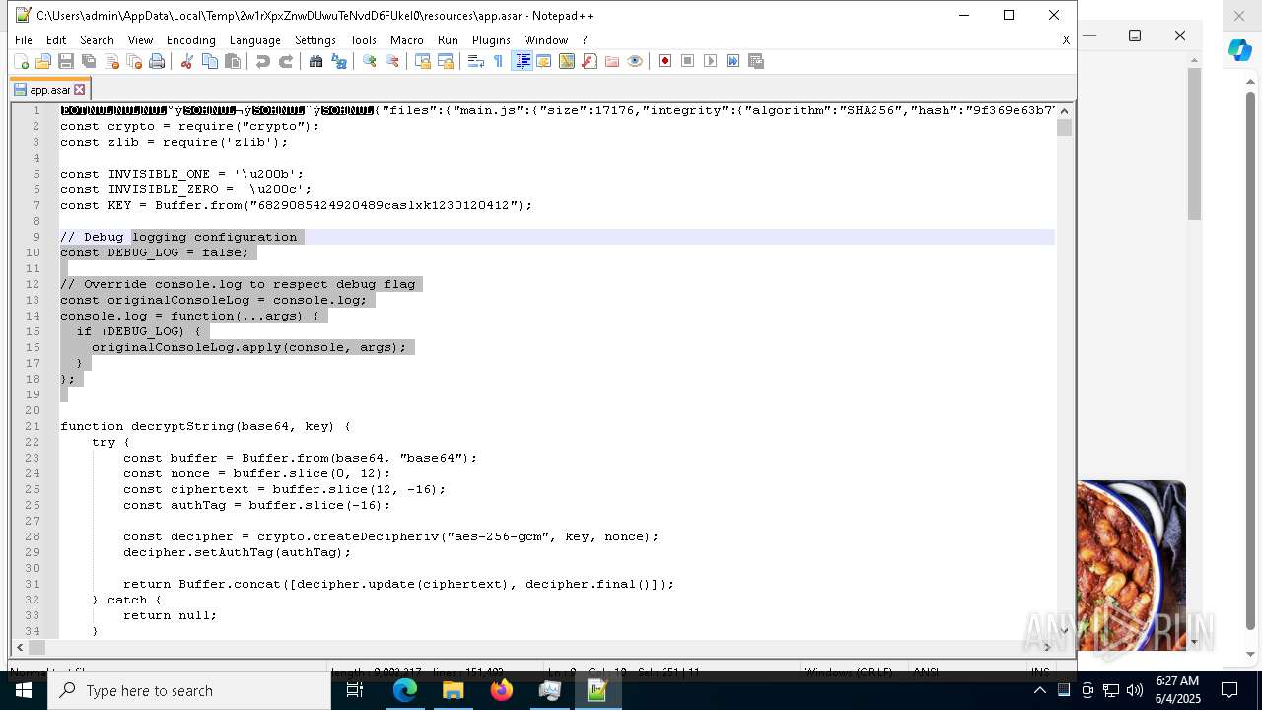Viewport: 1262px width, 710px height.
Task: Click editor scrollbar down arrow
Action: (1064, 631)
